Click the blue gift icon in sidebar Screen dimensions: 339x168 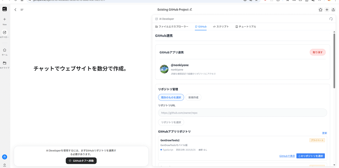(x=5, y=157)
